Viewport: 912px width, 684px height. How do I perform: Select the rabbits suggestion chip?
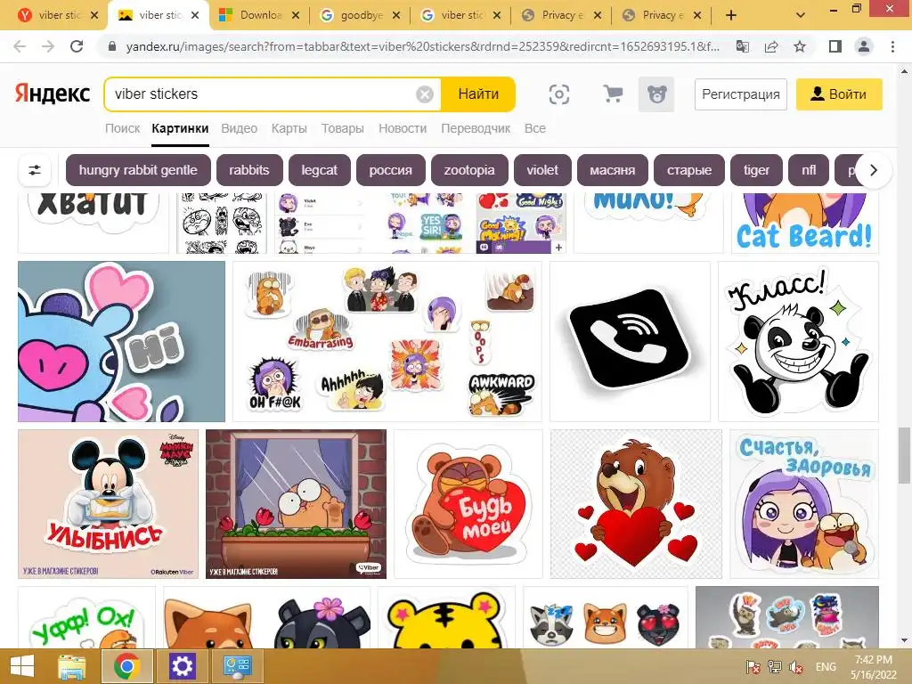pos(249,170)
